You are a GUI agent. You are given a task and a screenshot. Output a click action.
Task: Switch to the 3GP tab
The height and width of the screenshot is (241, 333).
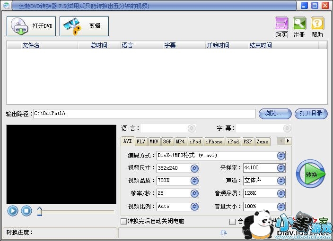point(167,141)
